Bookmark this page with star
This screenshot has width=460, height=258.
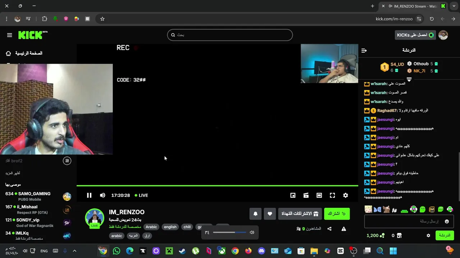[x=102, y=19]
